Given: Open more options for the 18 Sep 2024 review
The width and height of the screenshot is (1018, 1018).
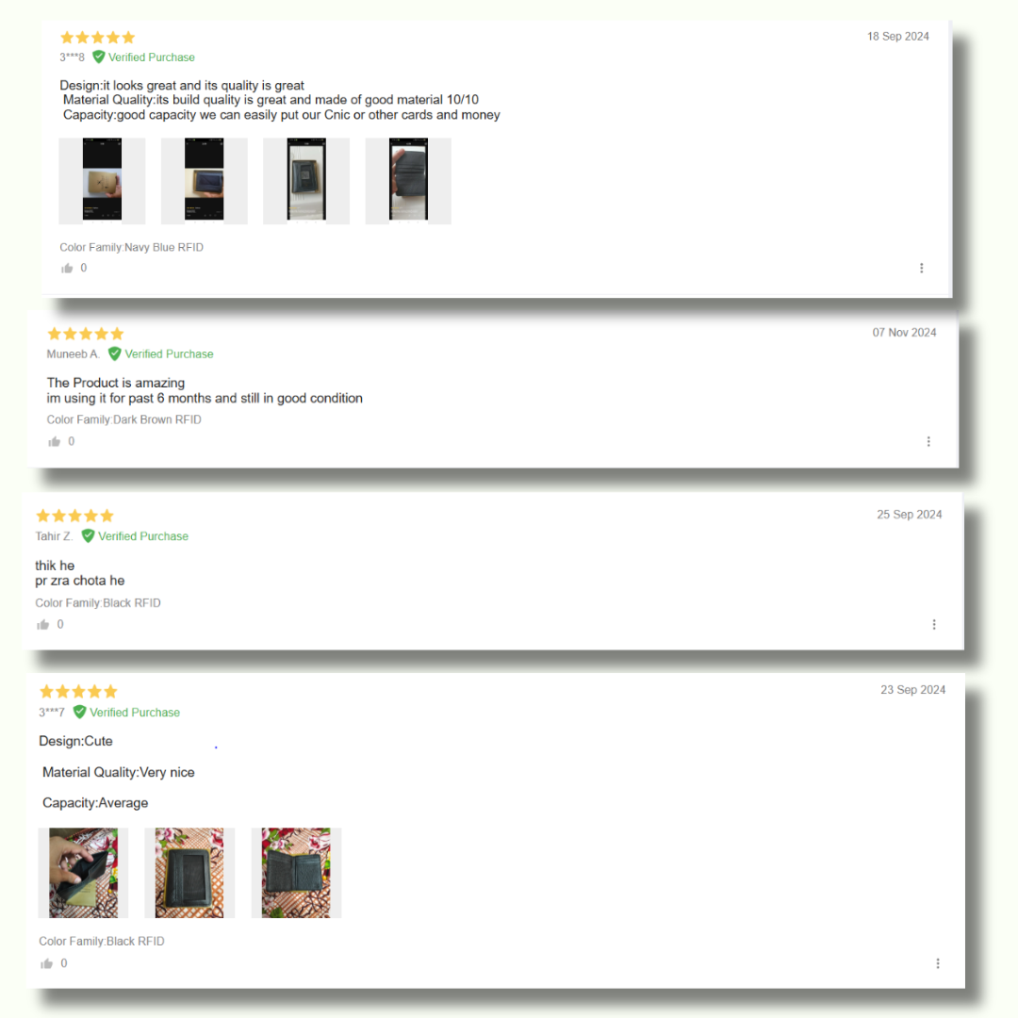Looking at the screenshot, I should 921,268.
